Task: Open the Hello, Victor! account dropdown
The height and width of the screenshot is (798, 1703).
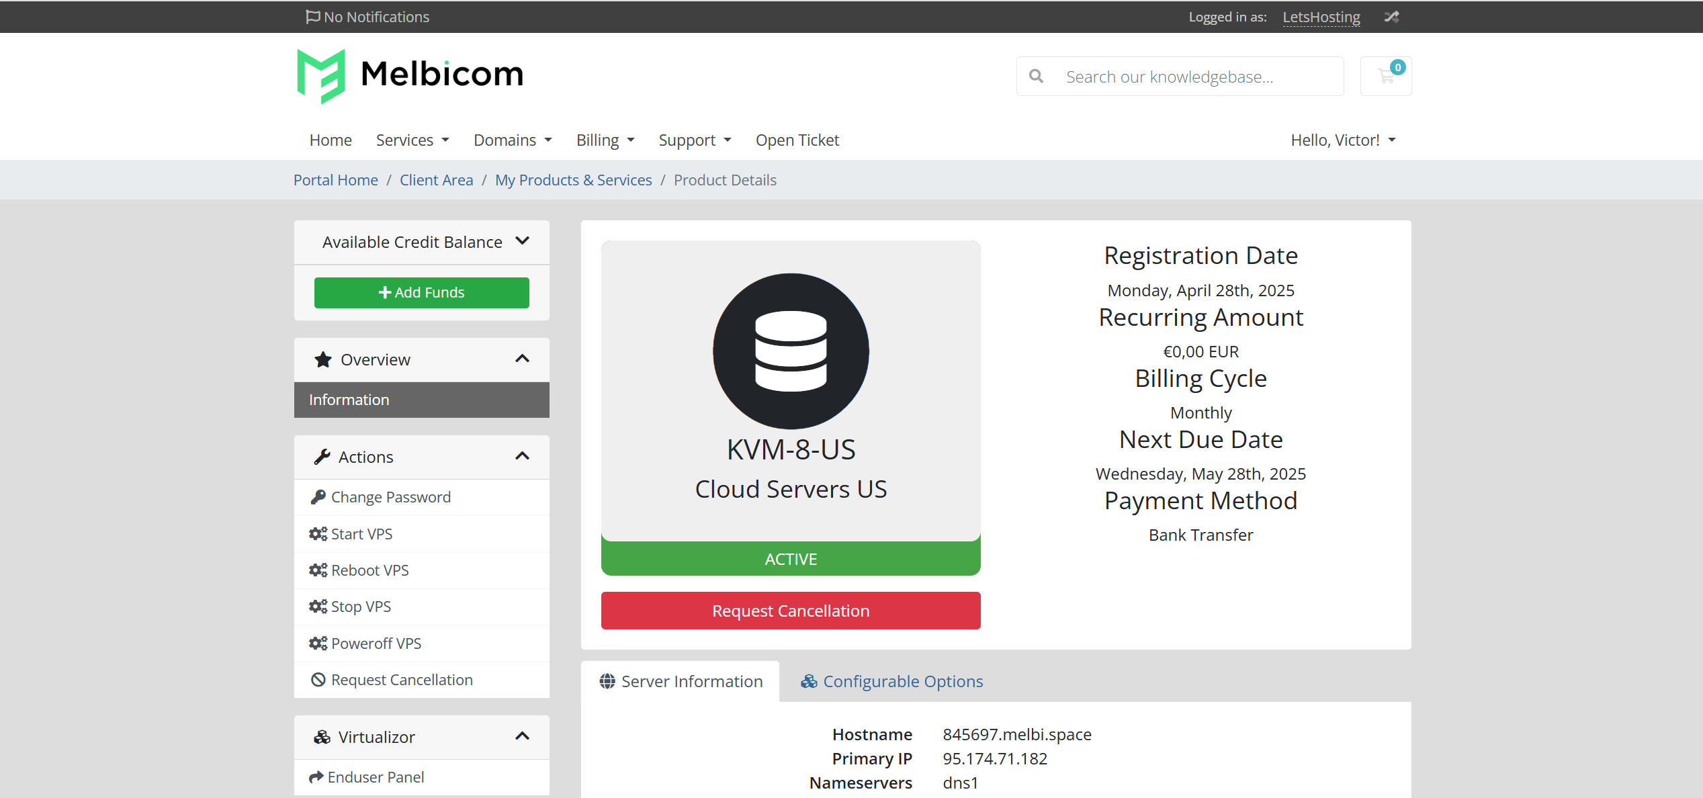Action: [1343, 140]
